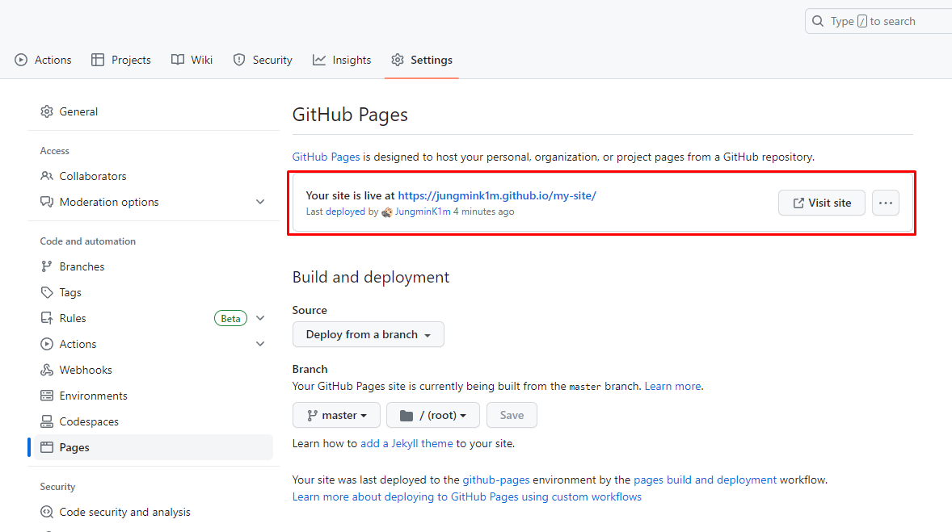Expand the Rules section chevron
The width and height of the screenshot is (952, 532).
(x=260, y=318)
